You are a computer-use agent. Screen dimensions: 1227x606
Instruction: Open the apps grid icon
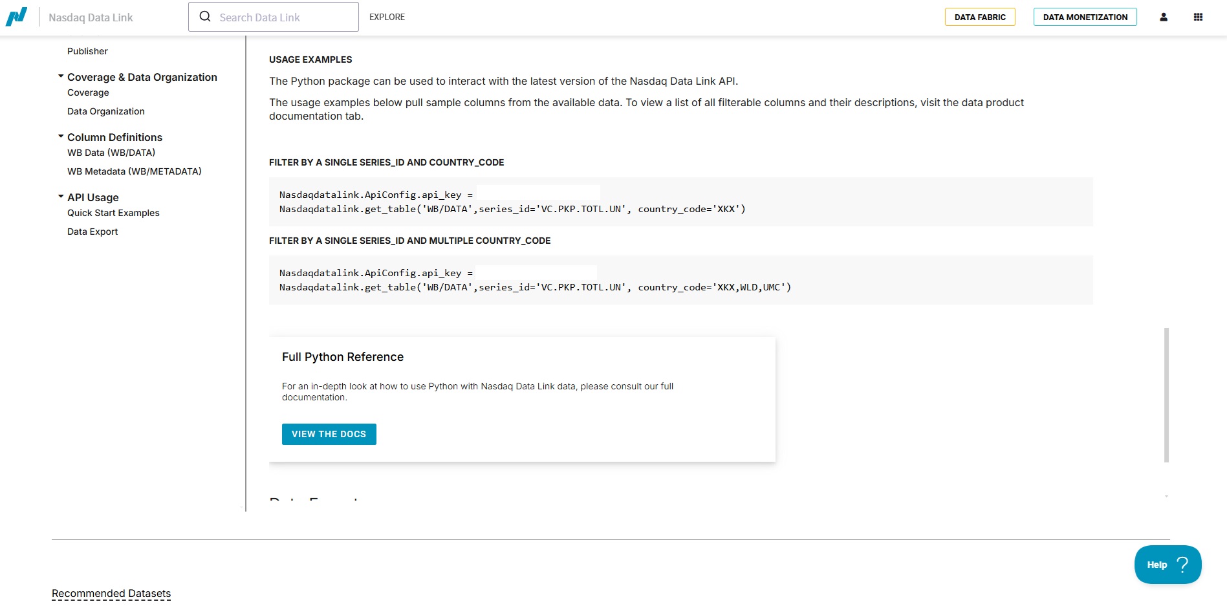tap(1198, 17)
